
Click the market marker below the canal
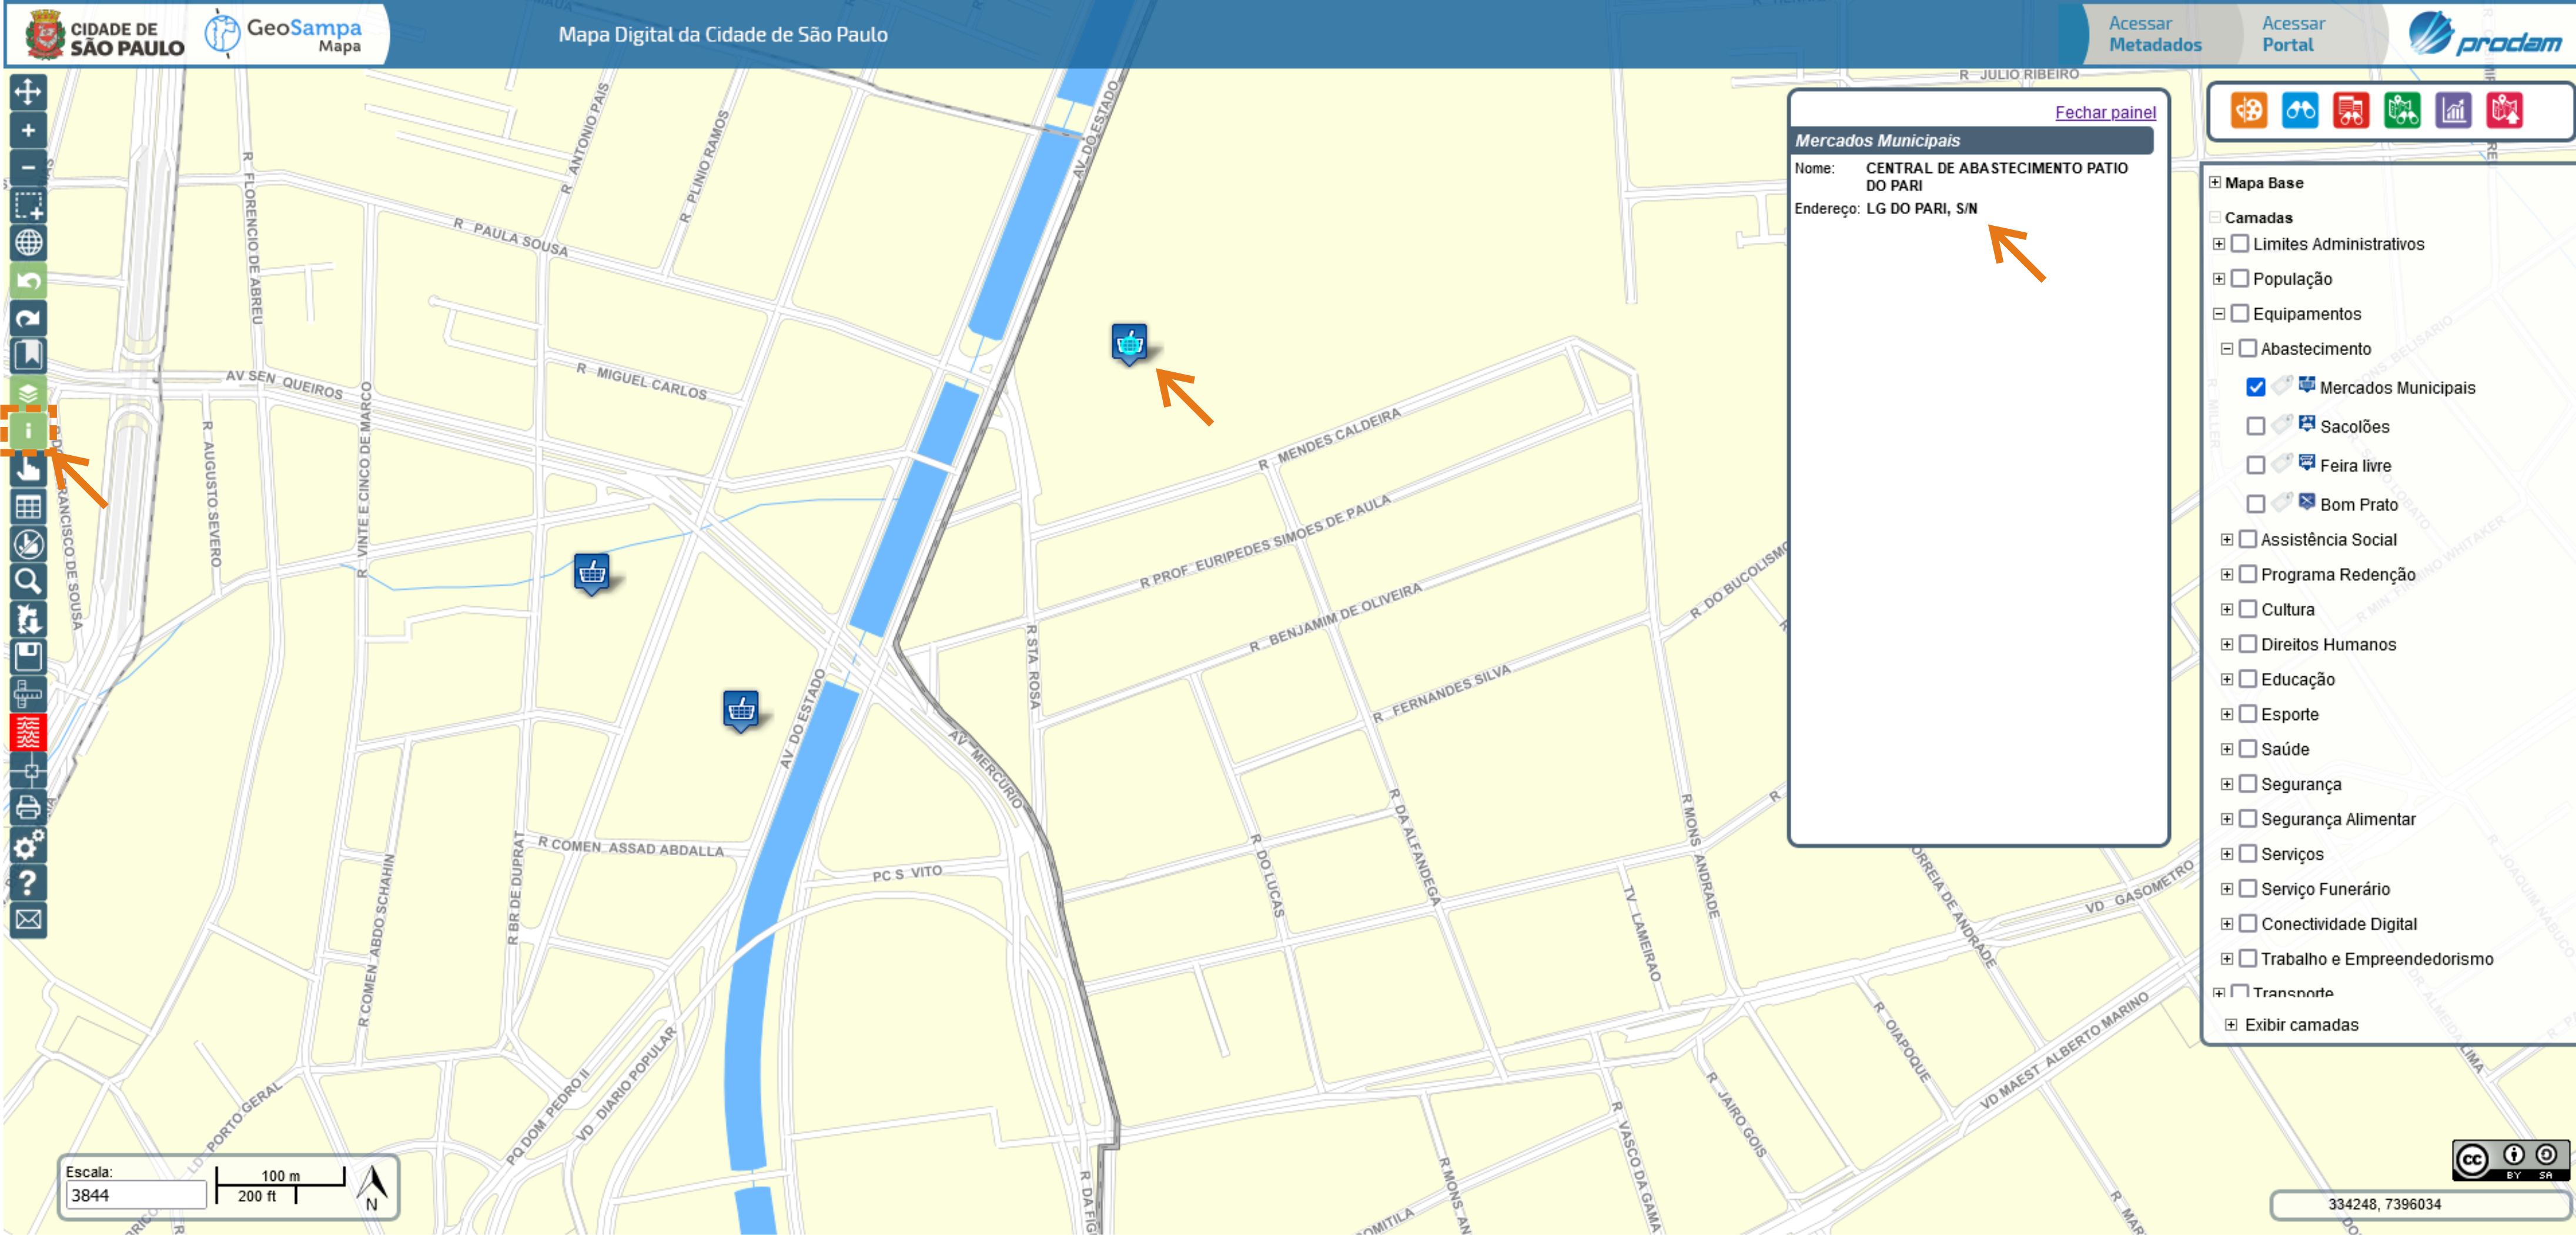(x=592, y=574)
